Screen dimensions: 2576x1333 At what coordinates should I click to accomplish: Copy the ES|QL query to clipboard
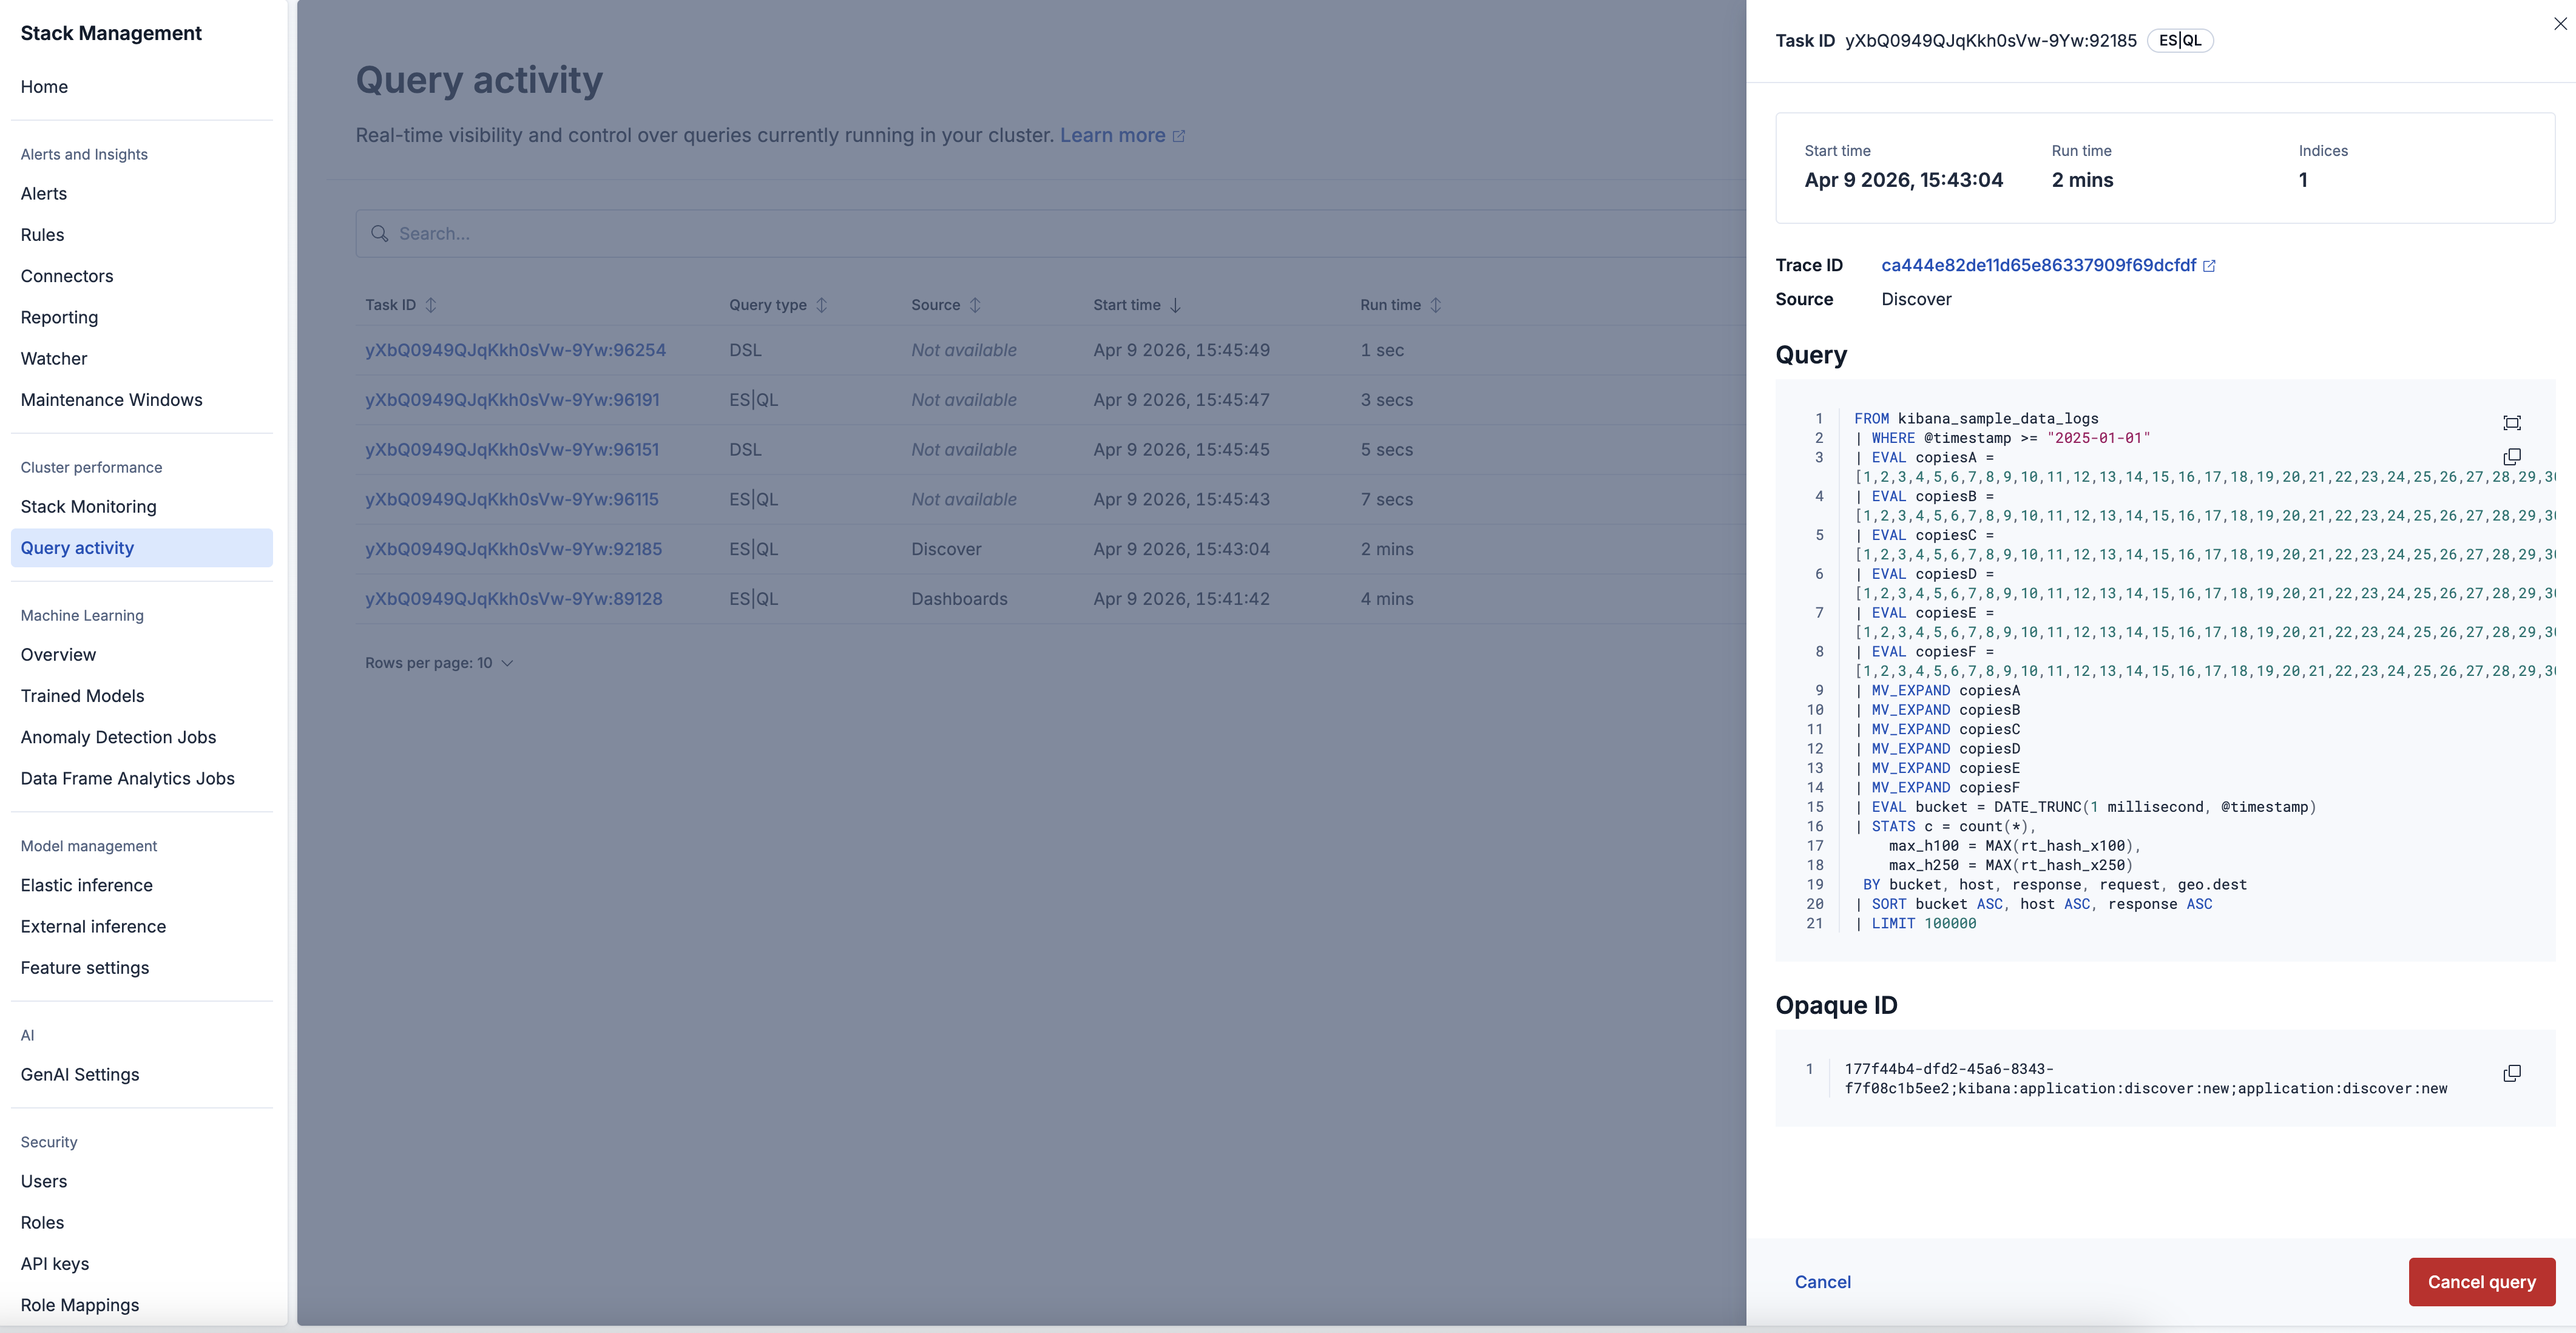click(x=2513, y=457)
